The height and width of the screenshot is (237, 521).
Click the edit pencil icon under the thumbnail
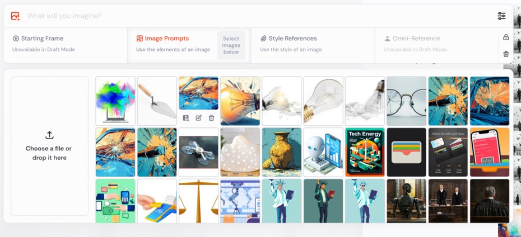[x=199, y=118]
